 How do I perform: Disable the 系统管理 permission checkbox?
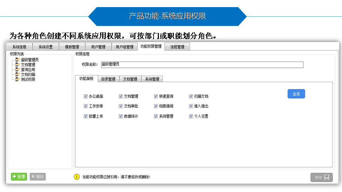(x=156, y=116)
